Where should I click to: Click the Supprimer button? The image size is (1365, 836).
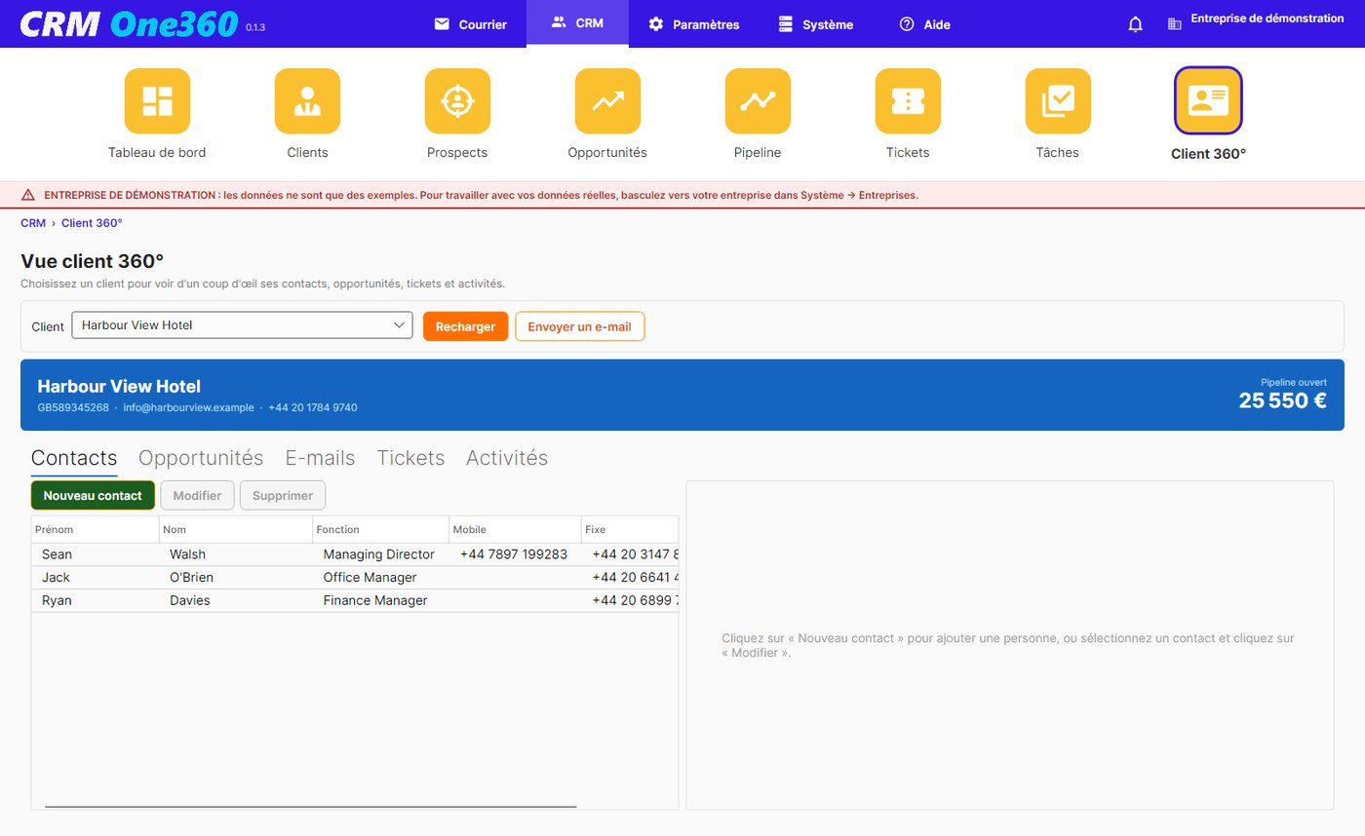click(283, 495)
